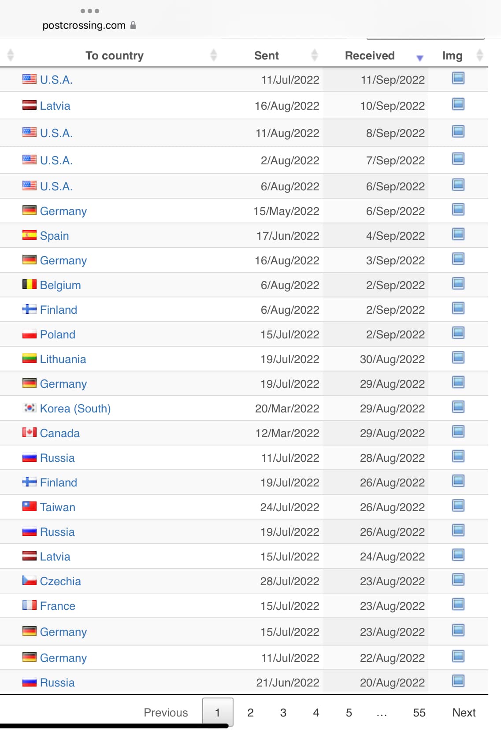Image resolution: width=501 pixels, height=735 pixels.
Task: Open the Taiwan country link
Action: coord(58,507)
